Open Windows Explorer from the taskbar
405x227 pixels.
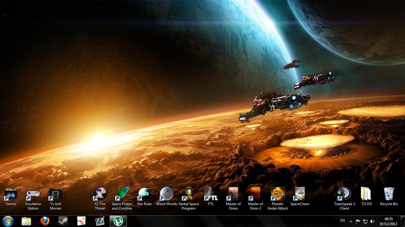[x=26, y=221]
